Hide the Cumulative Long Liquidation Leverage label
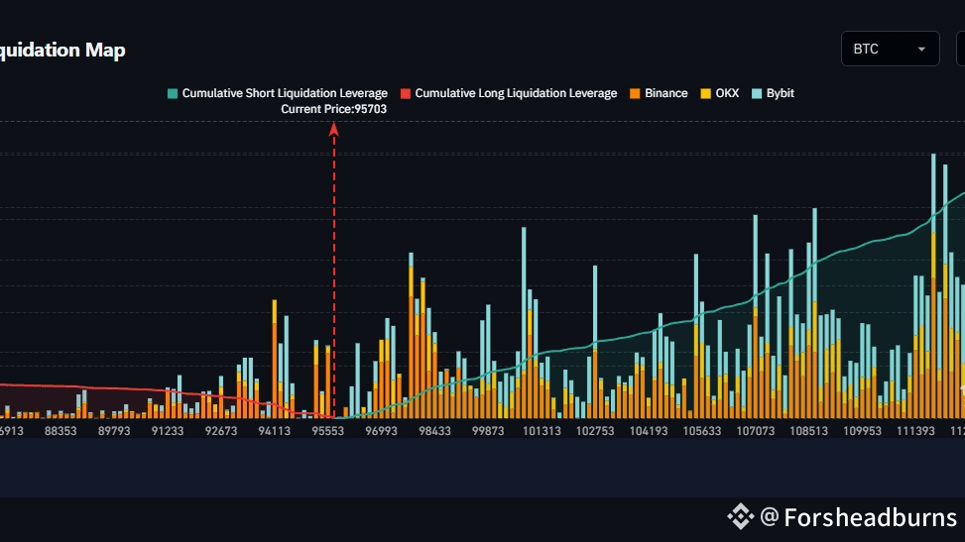This screenshot has width=965, height=542. pos(515,93)
